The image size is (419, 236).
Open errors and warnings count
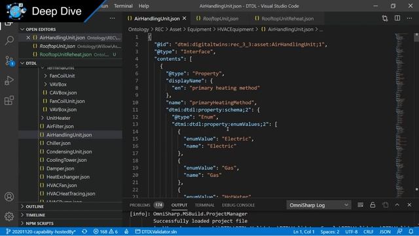tap(105, 231)
